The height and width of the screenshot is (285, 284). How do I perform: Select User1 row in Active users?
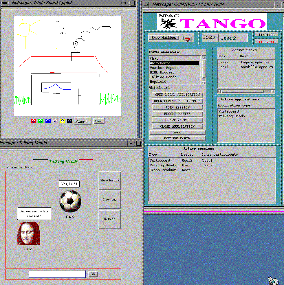point(246,67)
